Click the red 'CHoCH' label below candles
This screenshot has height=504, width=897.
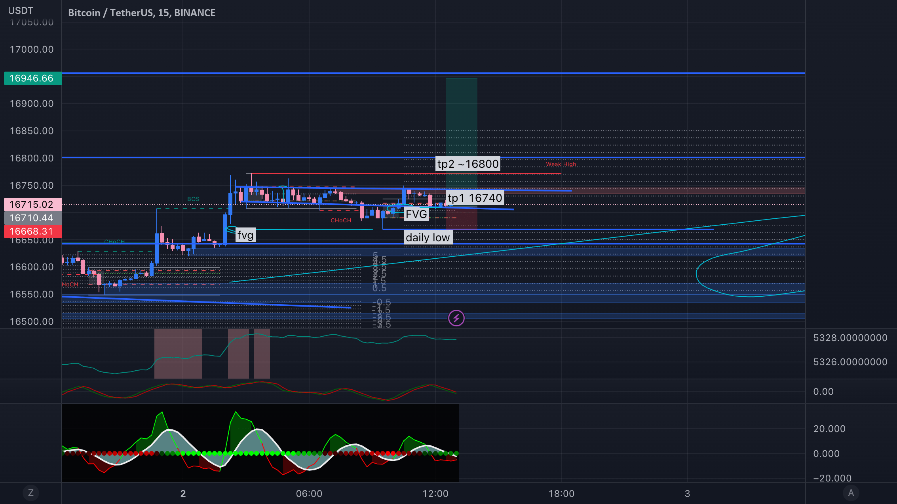341,220
